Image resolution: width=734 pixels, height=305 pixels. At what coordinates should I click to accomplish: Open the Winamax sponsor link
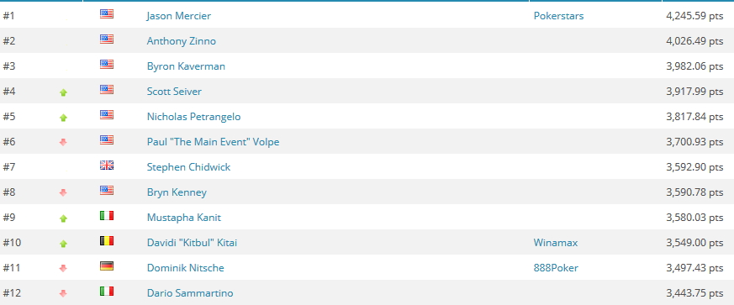coord(556,243)
